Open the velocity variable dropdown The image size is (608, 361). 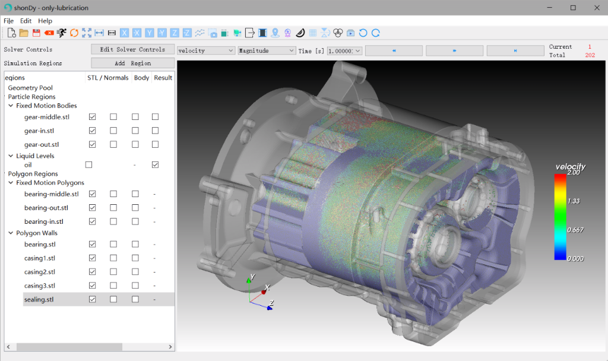click(x=206, y=50)
